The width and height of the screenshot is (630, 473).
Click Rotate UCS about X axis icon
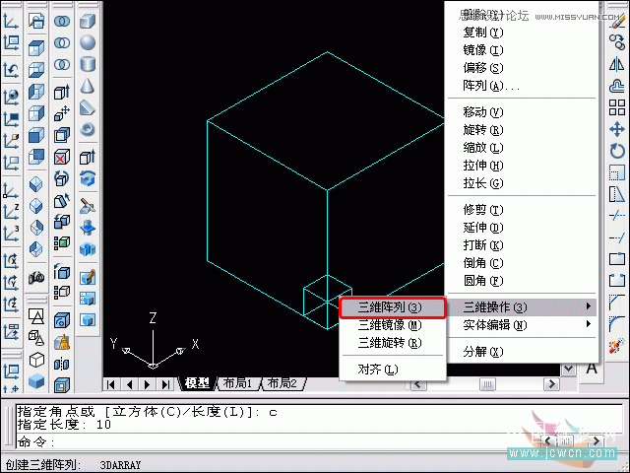[11, 260]
